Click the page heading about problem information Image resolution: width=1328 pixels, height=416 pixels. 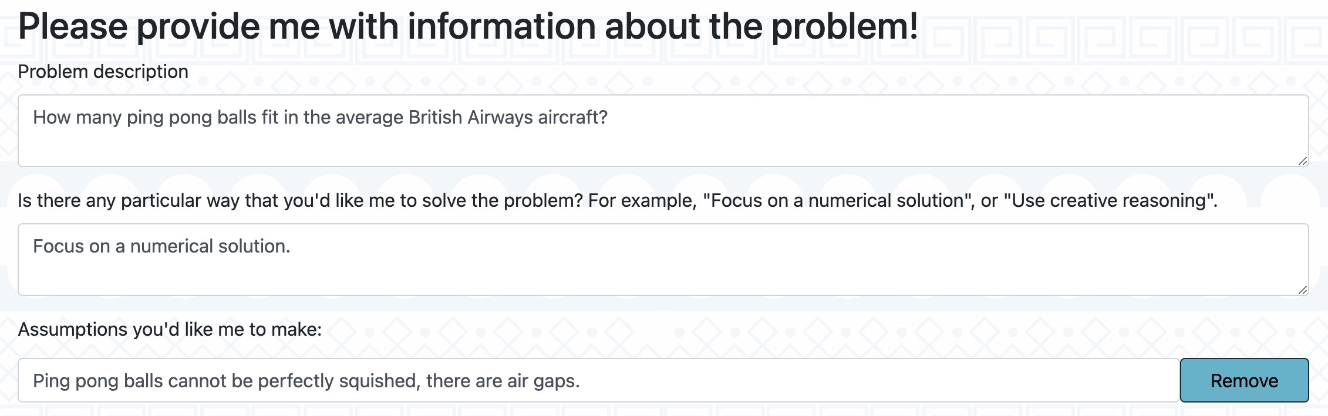tap(468, 26)
